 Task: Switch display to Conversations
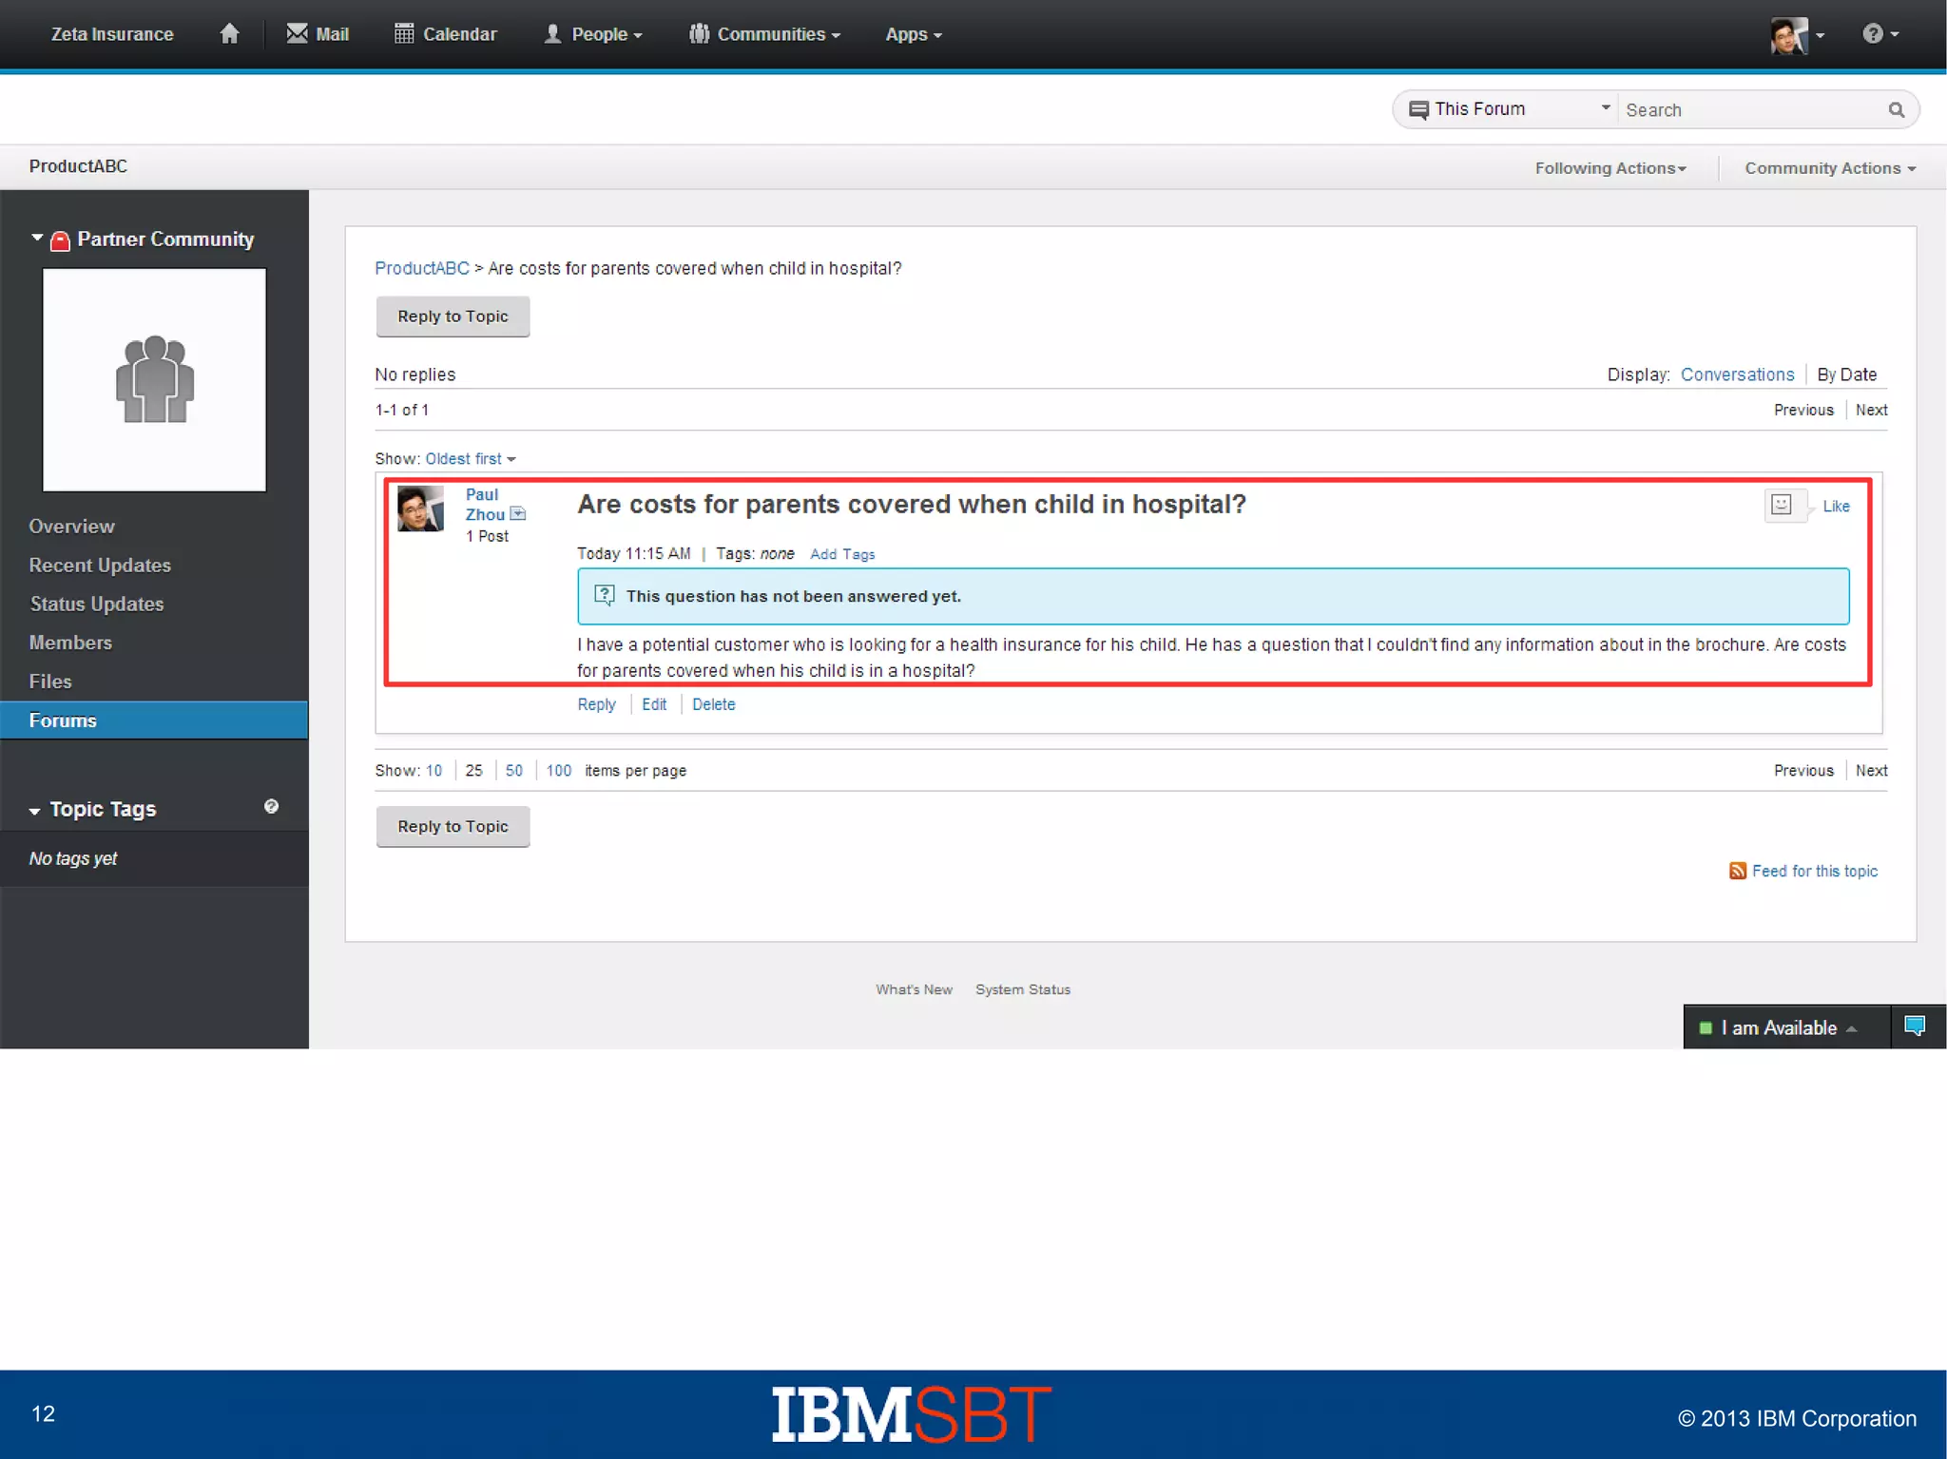pos(1737,374)
